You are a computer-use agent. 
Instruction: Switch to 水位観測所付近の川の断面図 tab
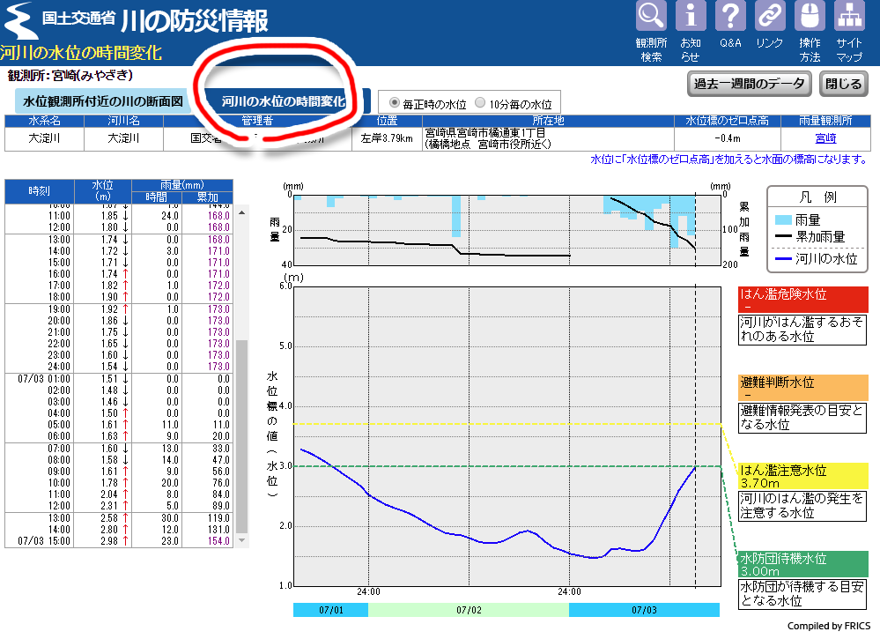click(x=102, y=101)
